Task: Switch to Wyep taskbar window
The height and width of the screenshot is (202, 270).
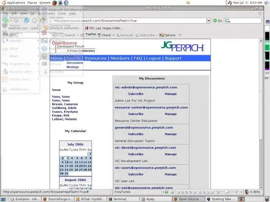Action: [156, 199]
